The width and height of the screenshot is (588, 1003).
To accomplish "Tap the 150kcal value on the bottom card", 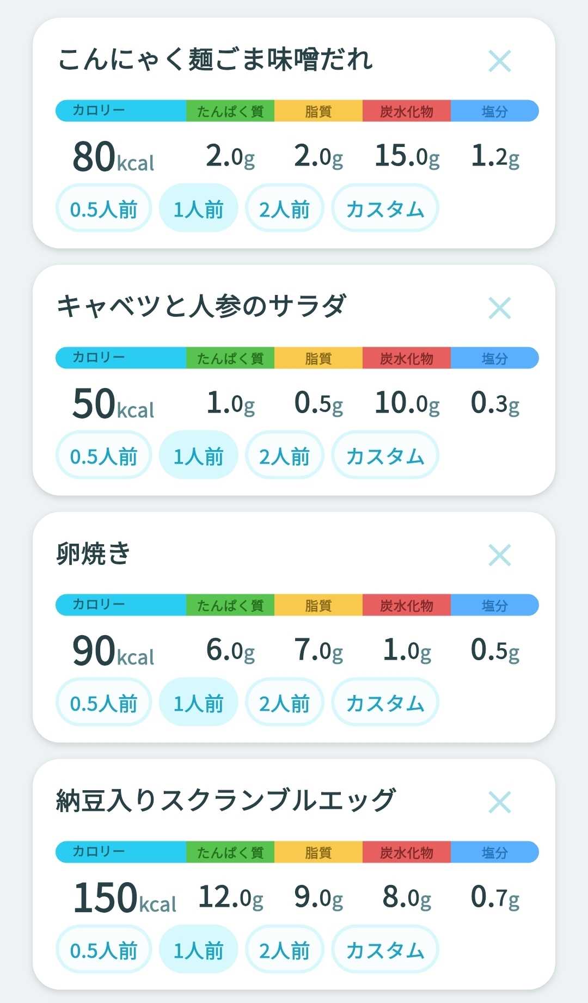I will [125, 897].
